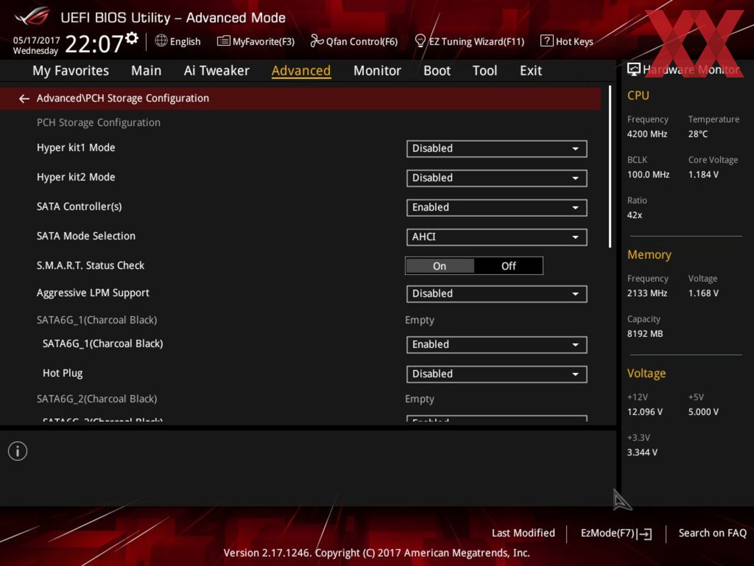Switch to Monitor tab
The image size is (754, 566).
[x=377, y=70]
